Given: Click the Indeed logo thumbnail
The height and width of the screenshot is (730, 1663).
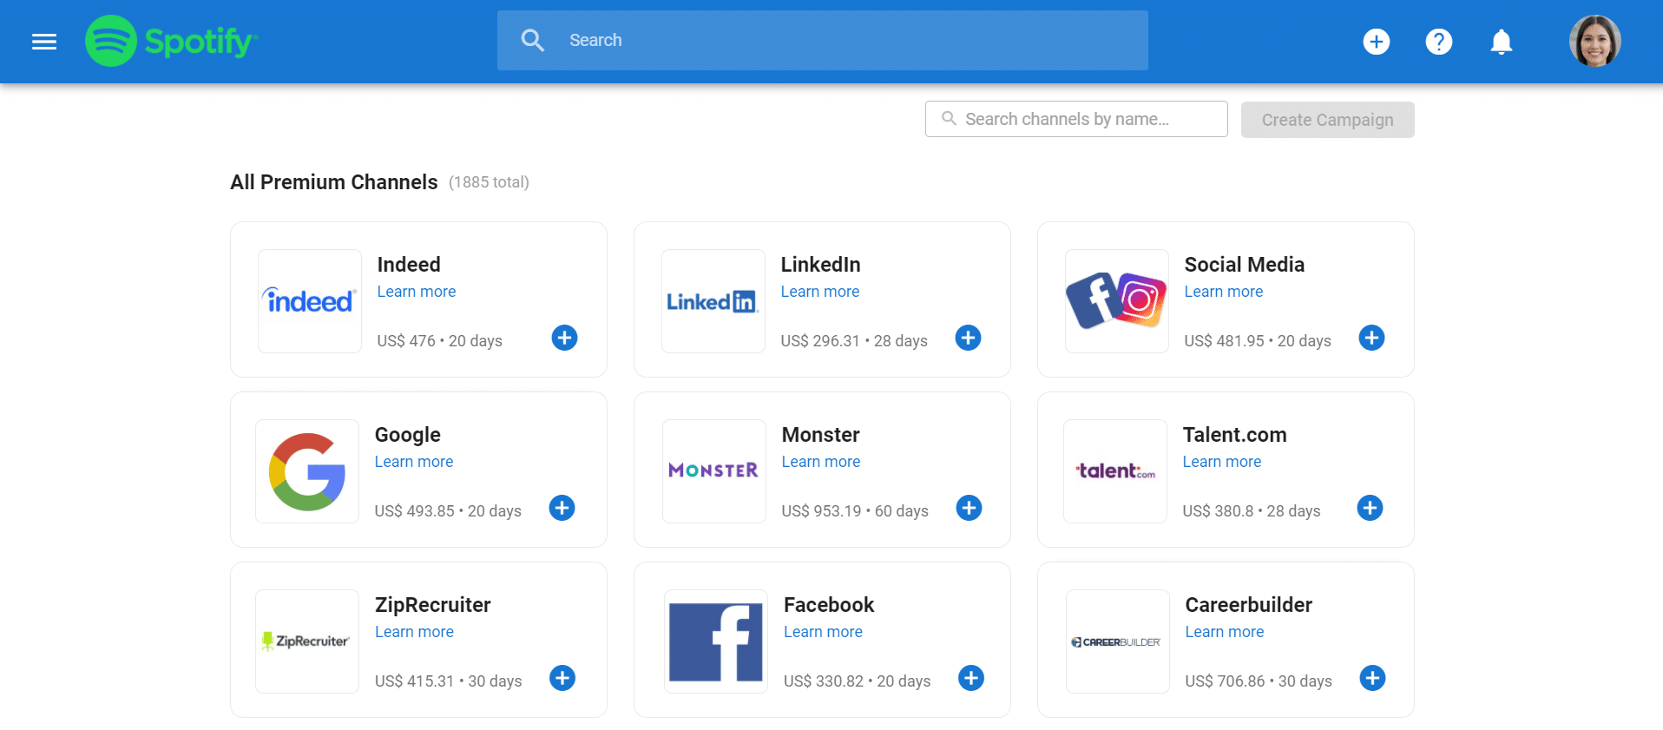Looking at the screenshot, I should pyautogui.click(x=310, y=301).
